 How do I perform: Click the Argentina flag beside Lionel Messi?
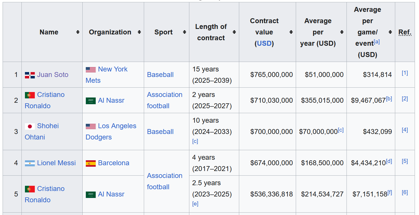pyautogui.click(x=30, y=163)
